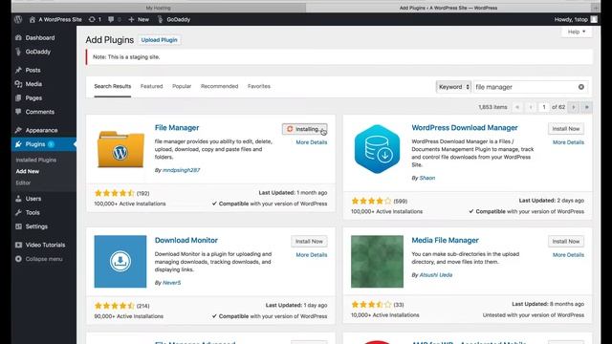Click WordPress Download Manager hexagon icon
612x344 pixels.
(x=377, y=149)
